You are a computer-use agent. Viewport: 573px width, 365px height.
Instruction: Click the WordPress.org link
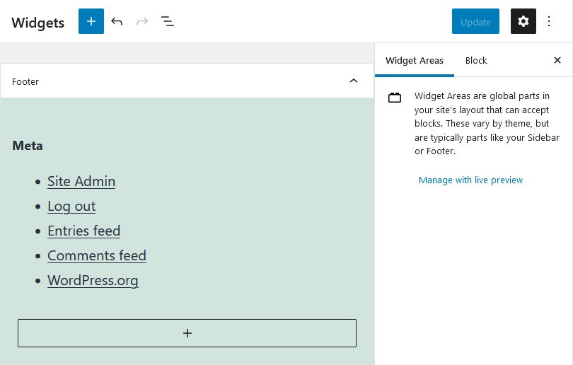point(93,280)
